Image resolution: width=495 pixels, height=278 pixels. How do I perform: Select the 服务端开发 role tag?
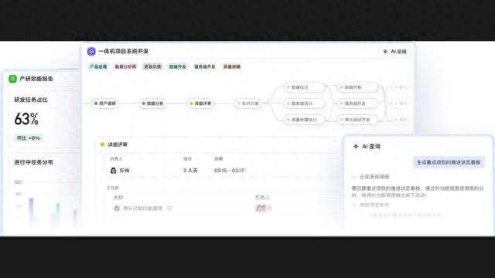coord(204,66)
